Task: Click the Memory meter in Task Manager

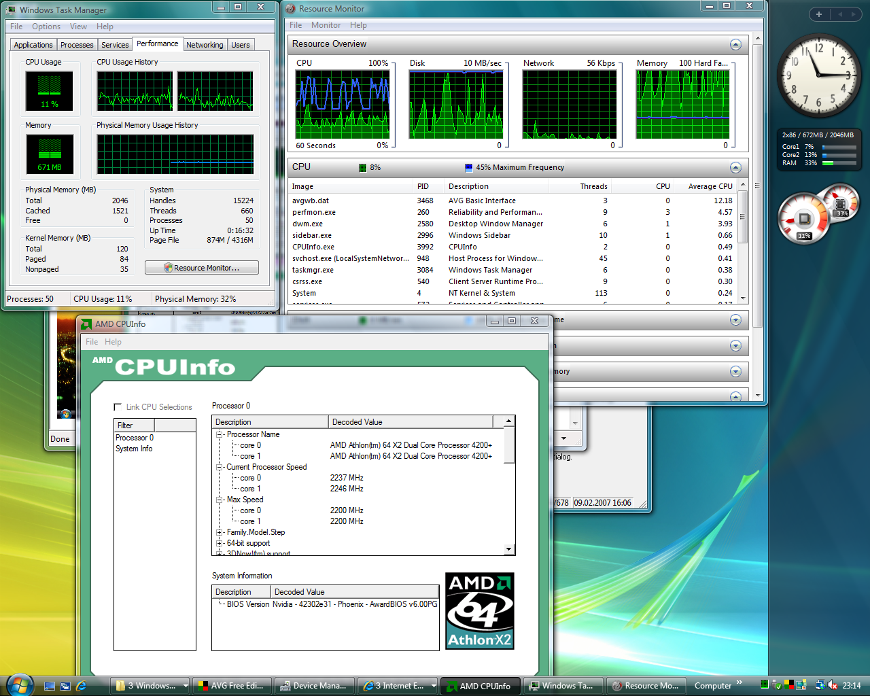Action: pos(50,154)
